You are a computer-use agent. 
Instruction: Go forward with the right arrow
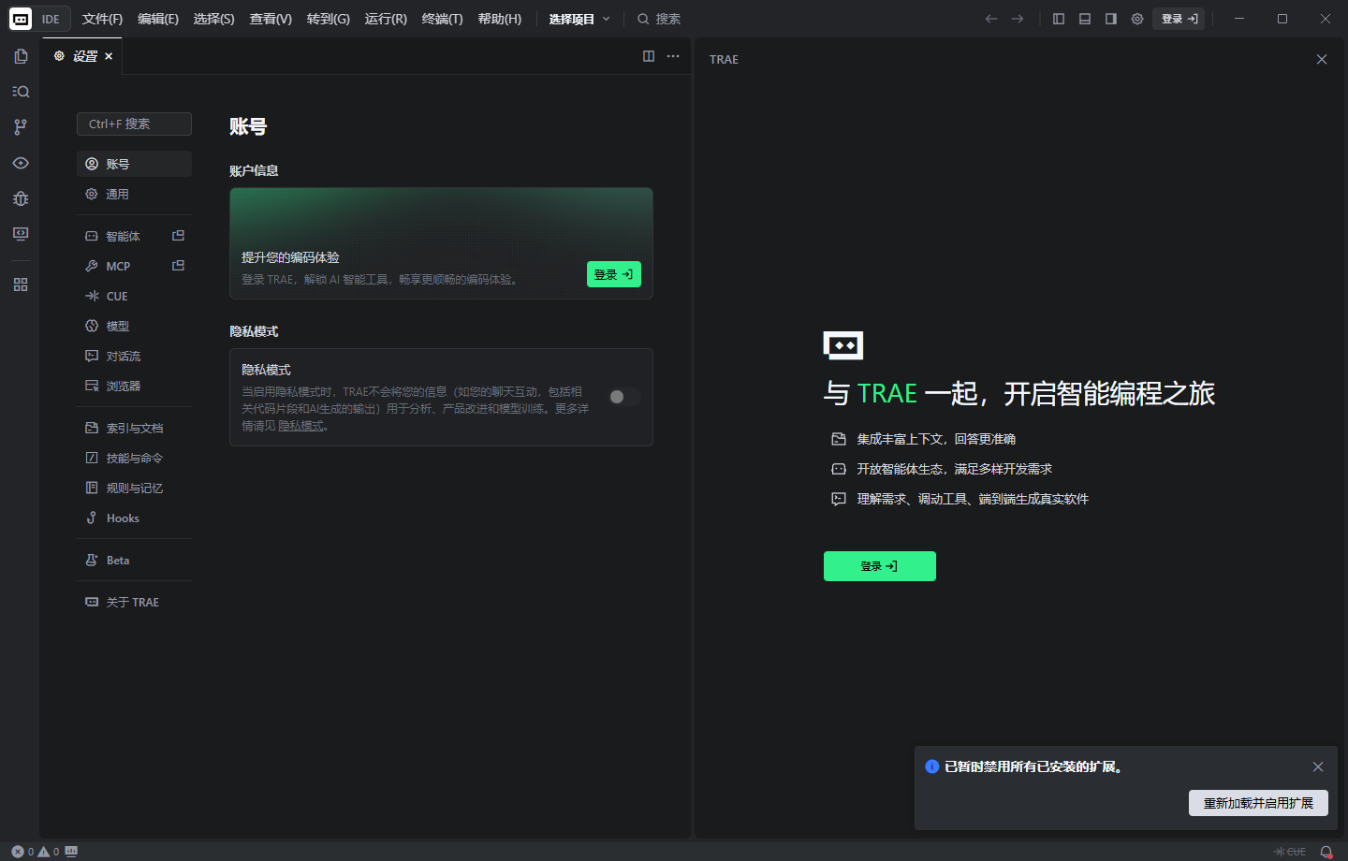click(x=1018, y=19)
